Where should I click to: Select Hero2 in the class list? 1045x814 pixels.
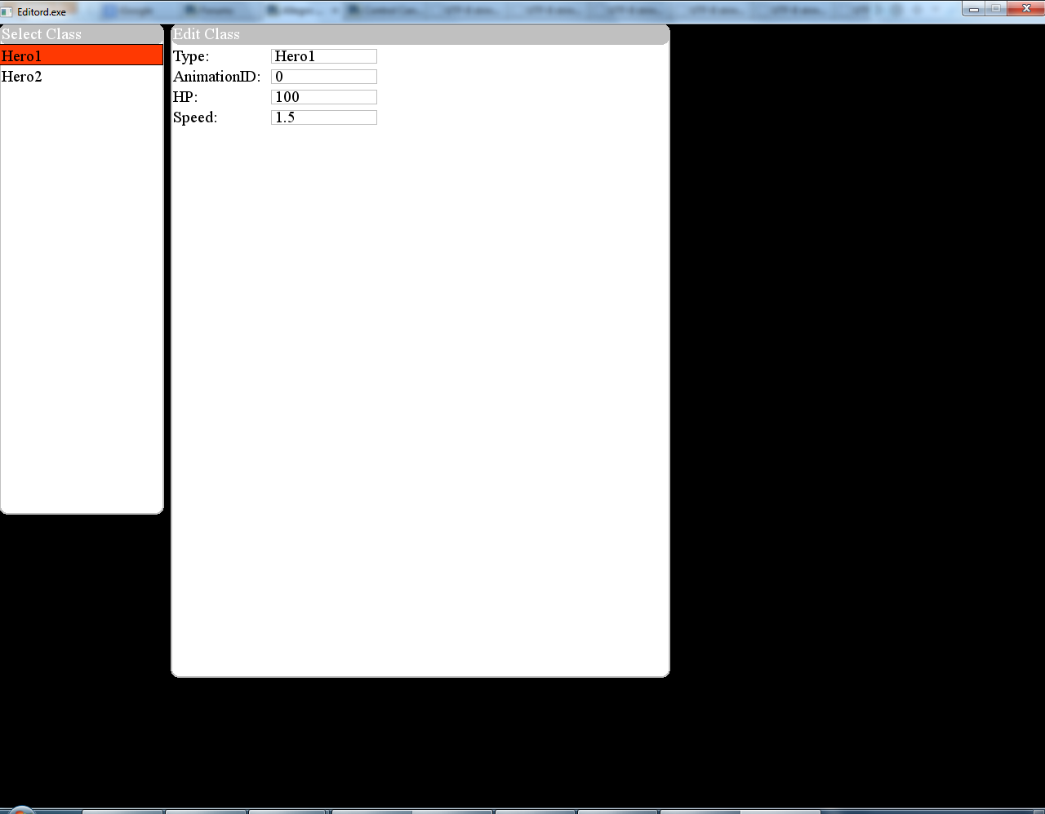82,77
